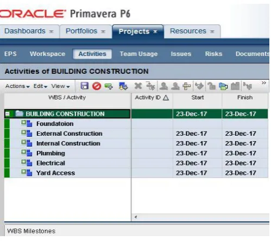The width and height of the screenshot is (271, 241).
Task: Switch to the Portfolios tab
Action: click(81, 31)
